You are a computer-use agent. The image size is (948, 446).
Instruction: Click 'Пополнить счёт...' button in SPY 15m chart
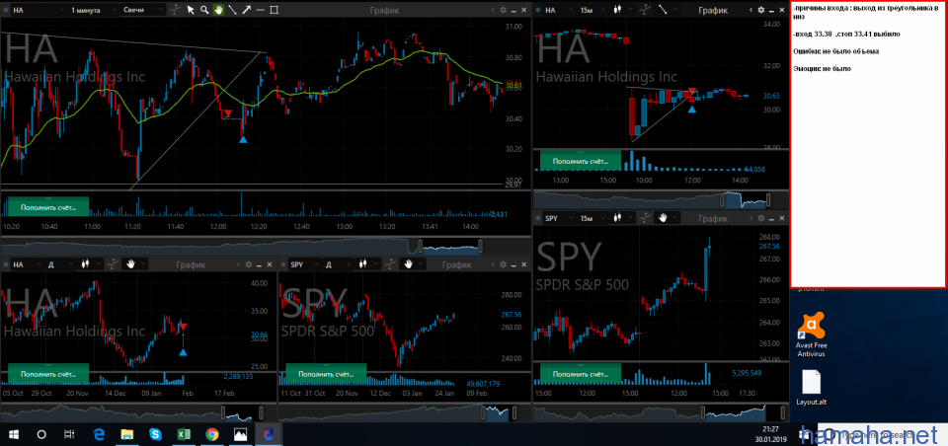pos(580,374)
